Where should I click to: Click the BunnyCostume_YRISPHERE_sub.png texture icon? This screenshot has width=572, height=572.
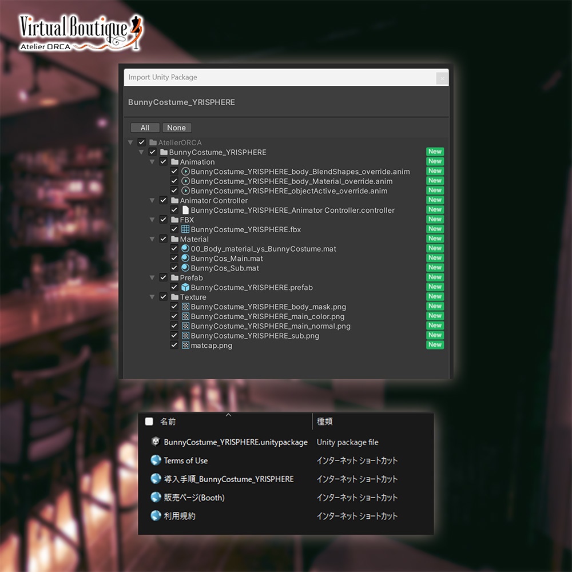(x=185, y=336)
